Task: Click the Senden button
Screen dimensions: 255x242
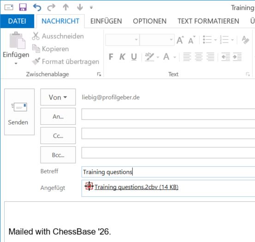Action: 19,112
